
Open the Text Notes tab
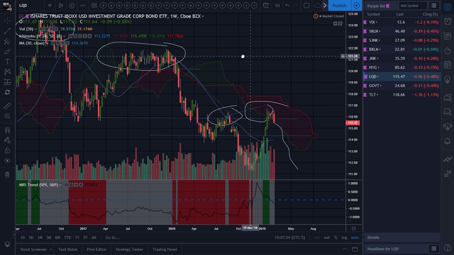point(68,249)
